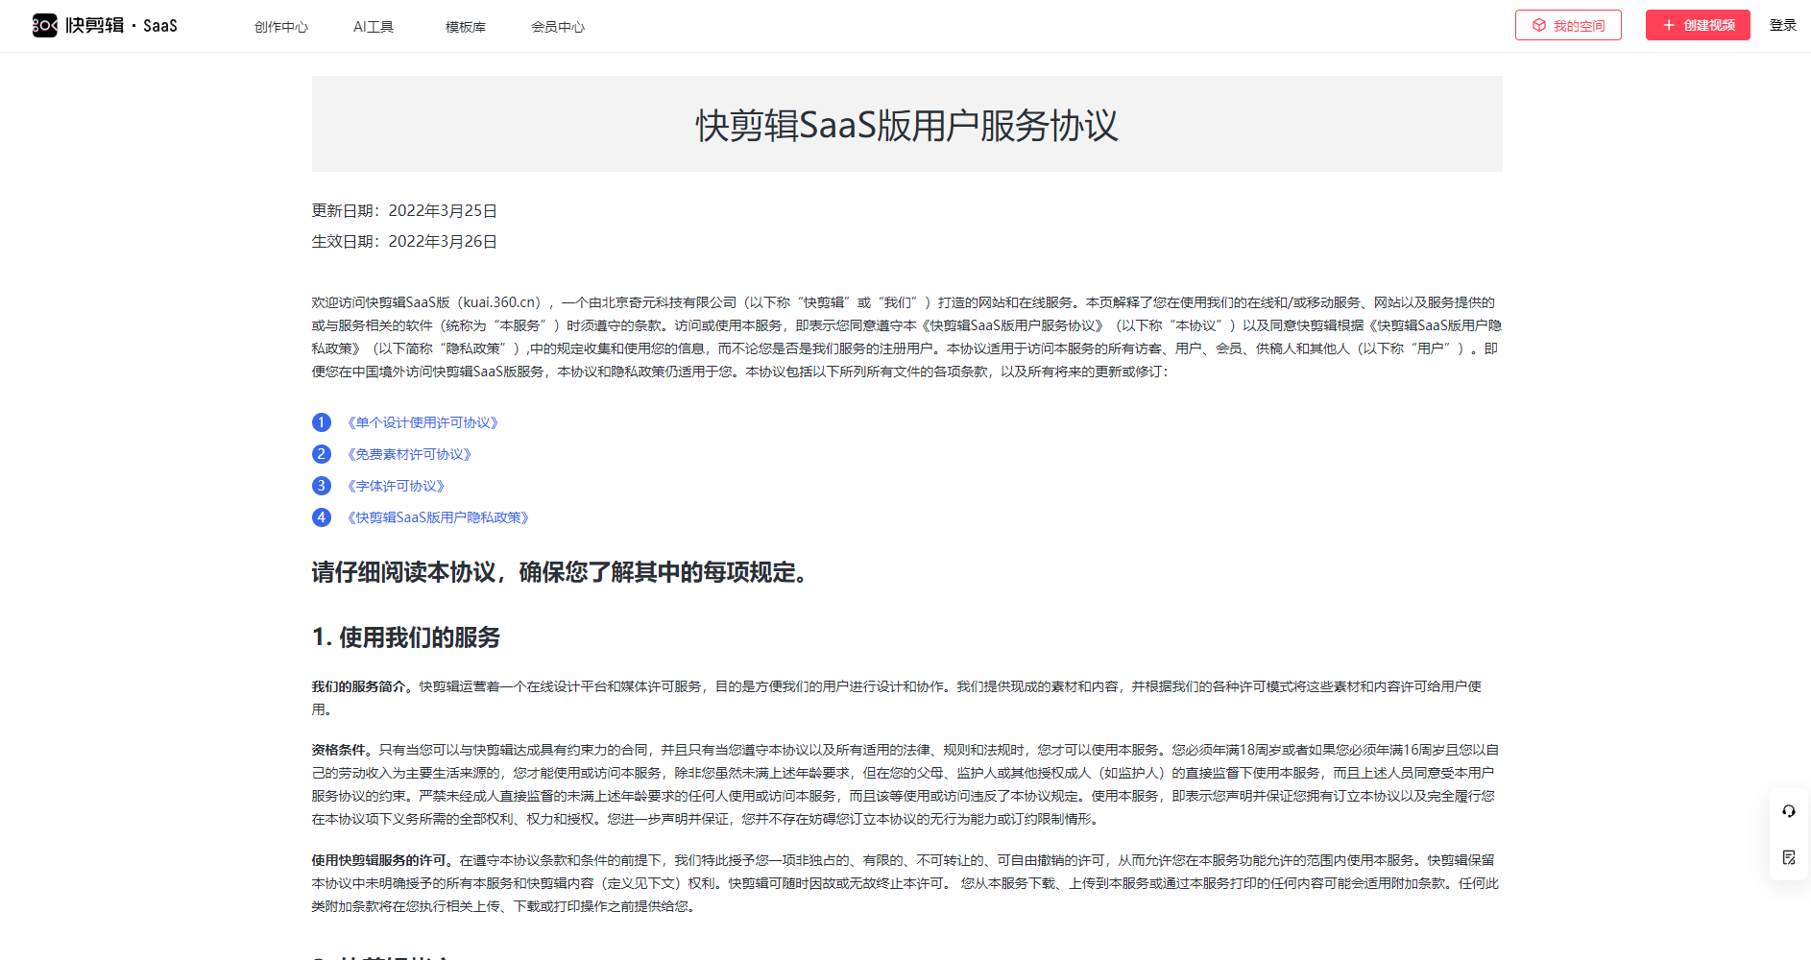Open 《免费素材许可协议》 link

click(x=409, y=454)
